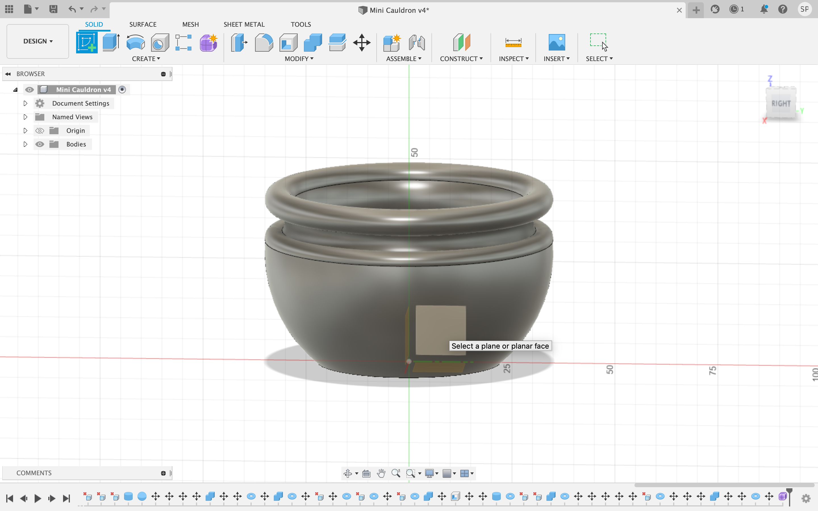Hide the Bodies folder
The height and width of the screenshot is (511, 818).
pyautogui.click(x=40, y=144)
